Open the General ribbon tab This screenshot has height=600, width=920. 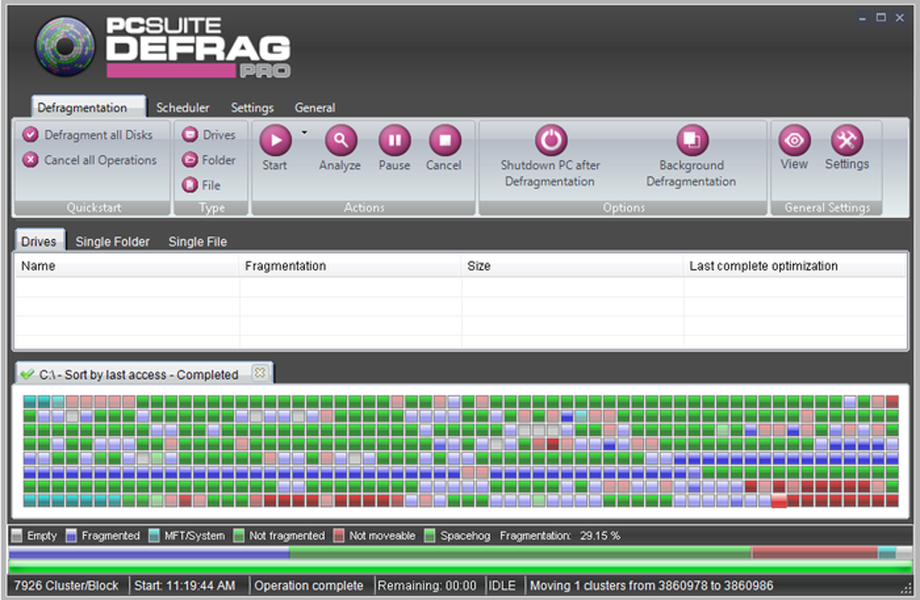coord(315,107)
